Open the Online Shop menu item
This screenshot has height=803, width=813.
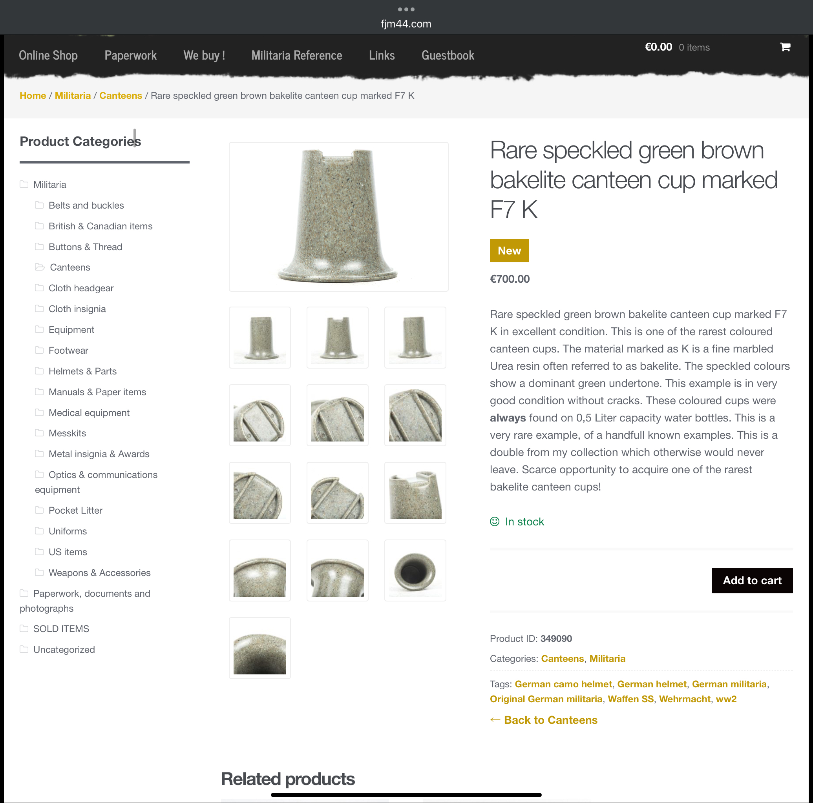[x=48, y=55]
